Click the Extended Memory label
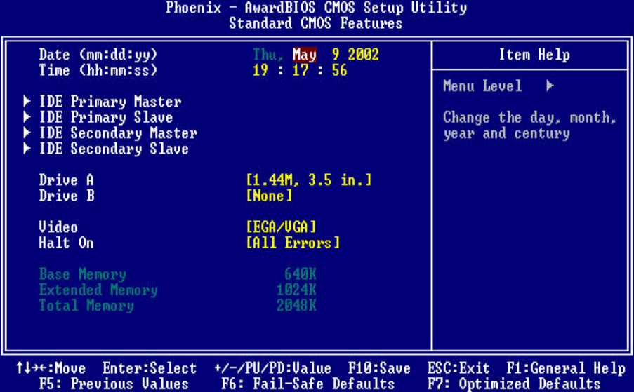This screenshot has height=392, width=634. 98,290
